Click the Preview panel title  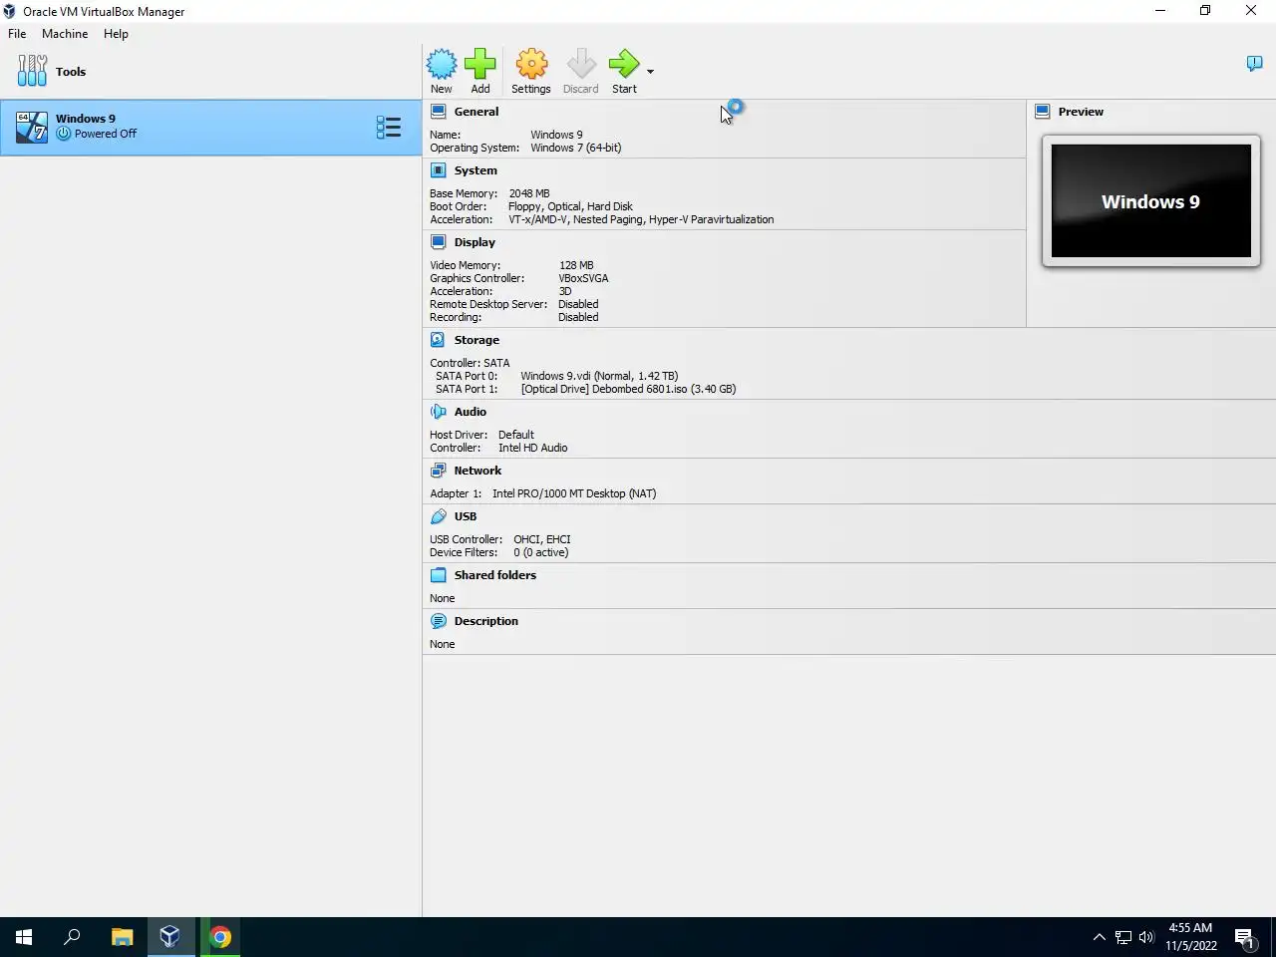pyautogui.click(x=1081, y=112)
